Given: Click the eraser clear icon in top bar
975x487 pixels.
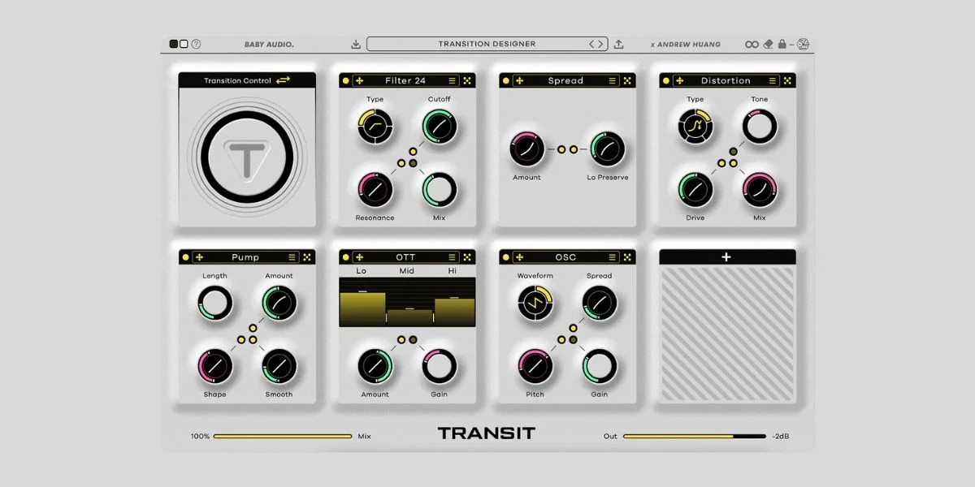Looking at the screenshot, I should tap(768, 44).
